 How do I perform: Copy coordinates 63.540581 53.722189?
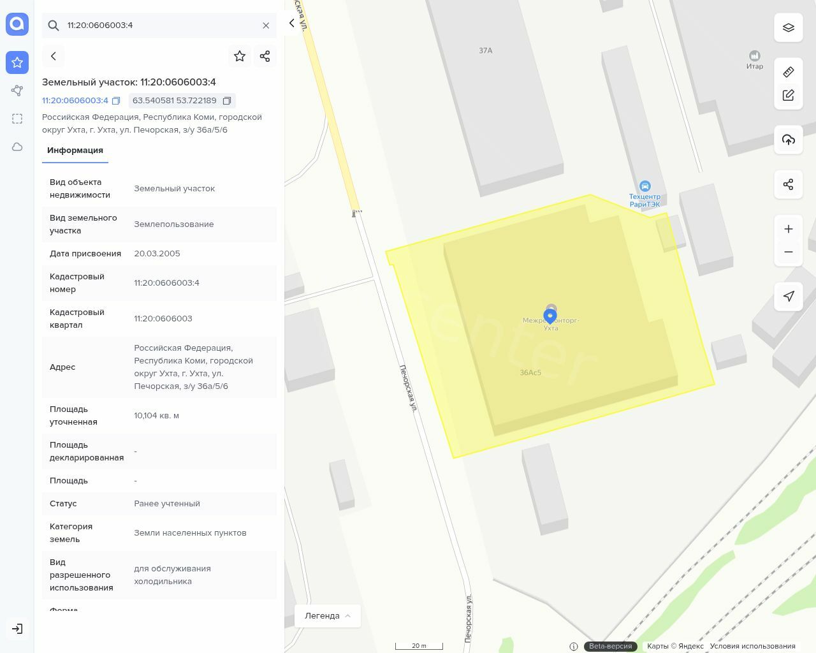[x=226, y=101]
